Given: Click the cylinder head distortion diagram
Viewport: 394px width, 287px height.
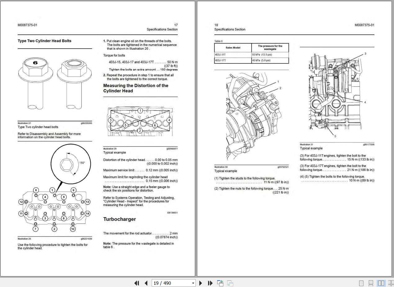Looking at the screenshot, I should click(x=140, y=121).
